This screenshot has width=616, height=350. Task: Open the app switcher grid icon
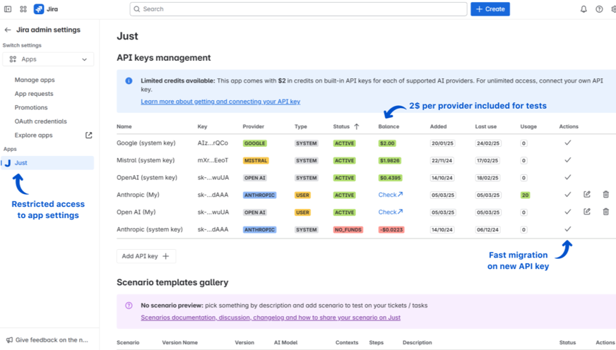pyautogui.click(x=23, y=9)
